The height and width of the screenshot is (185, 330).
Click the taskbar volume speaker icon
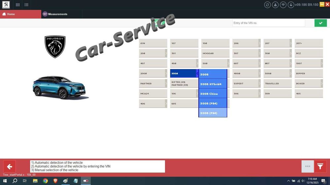coord(303,181)
